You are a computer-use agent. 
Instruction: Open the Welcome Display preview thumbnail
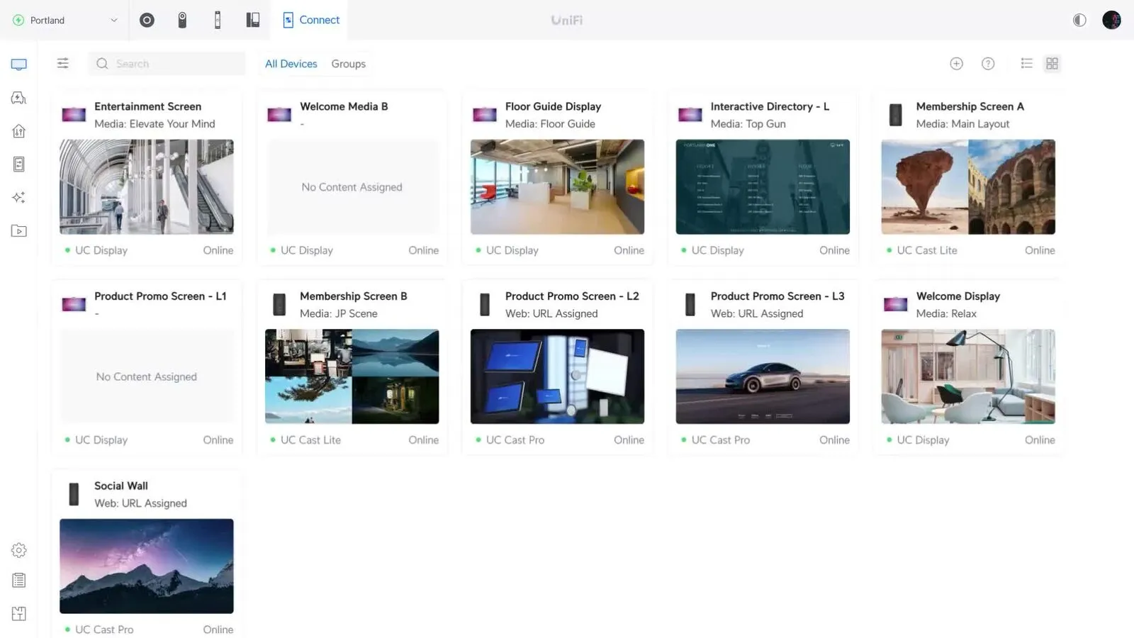[968, 376]
